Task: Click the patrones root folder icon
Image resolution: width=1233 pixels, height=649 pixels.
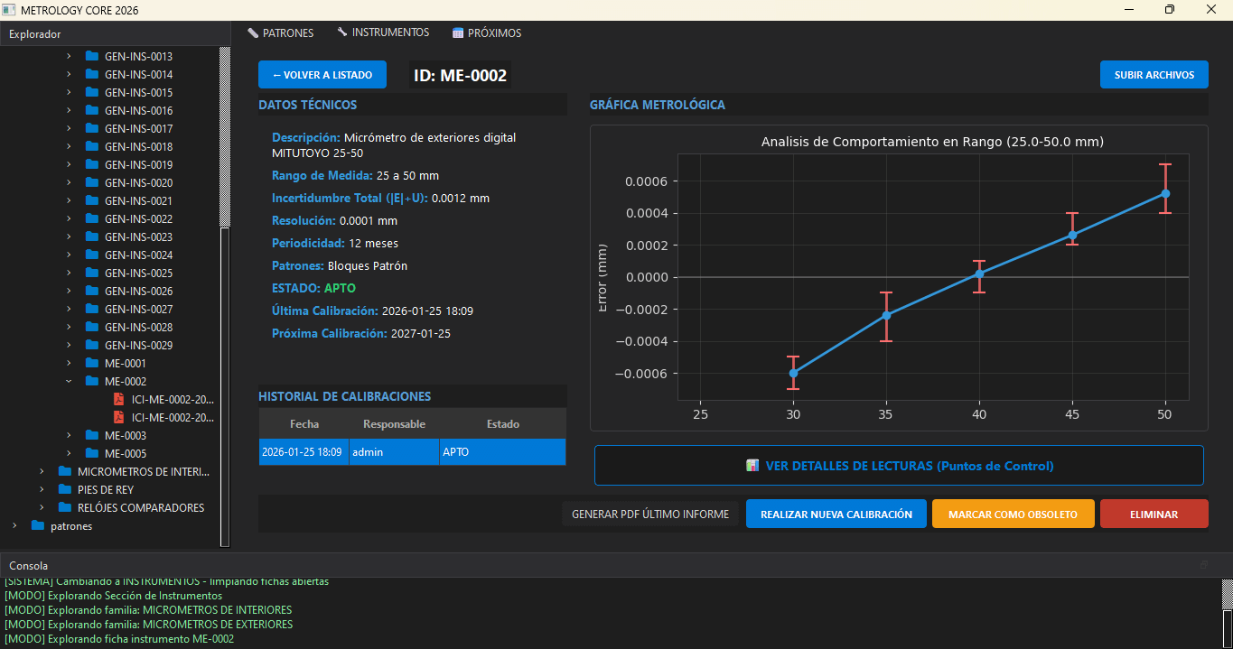Action: [37, 525]
